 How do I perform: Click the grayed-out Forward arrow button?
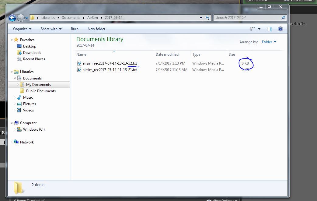click(x=21, y=18)
